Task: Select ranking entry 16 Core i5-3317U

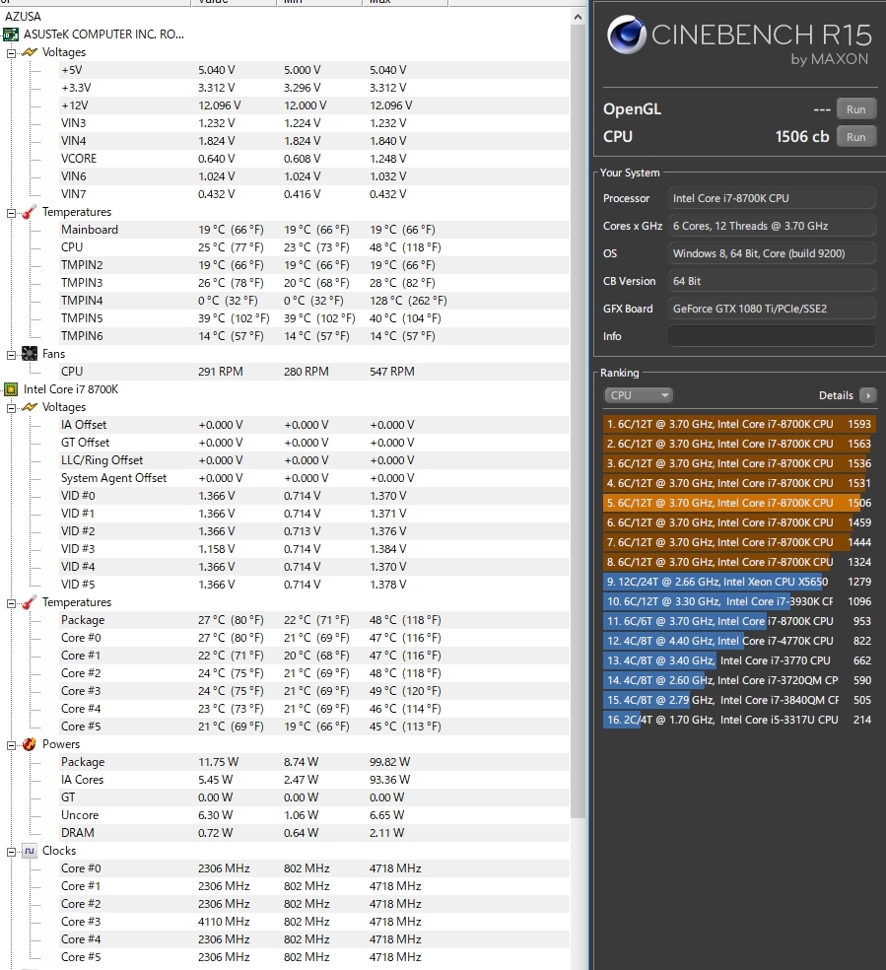Action: pos(739,720)
